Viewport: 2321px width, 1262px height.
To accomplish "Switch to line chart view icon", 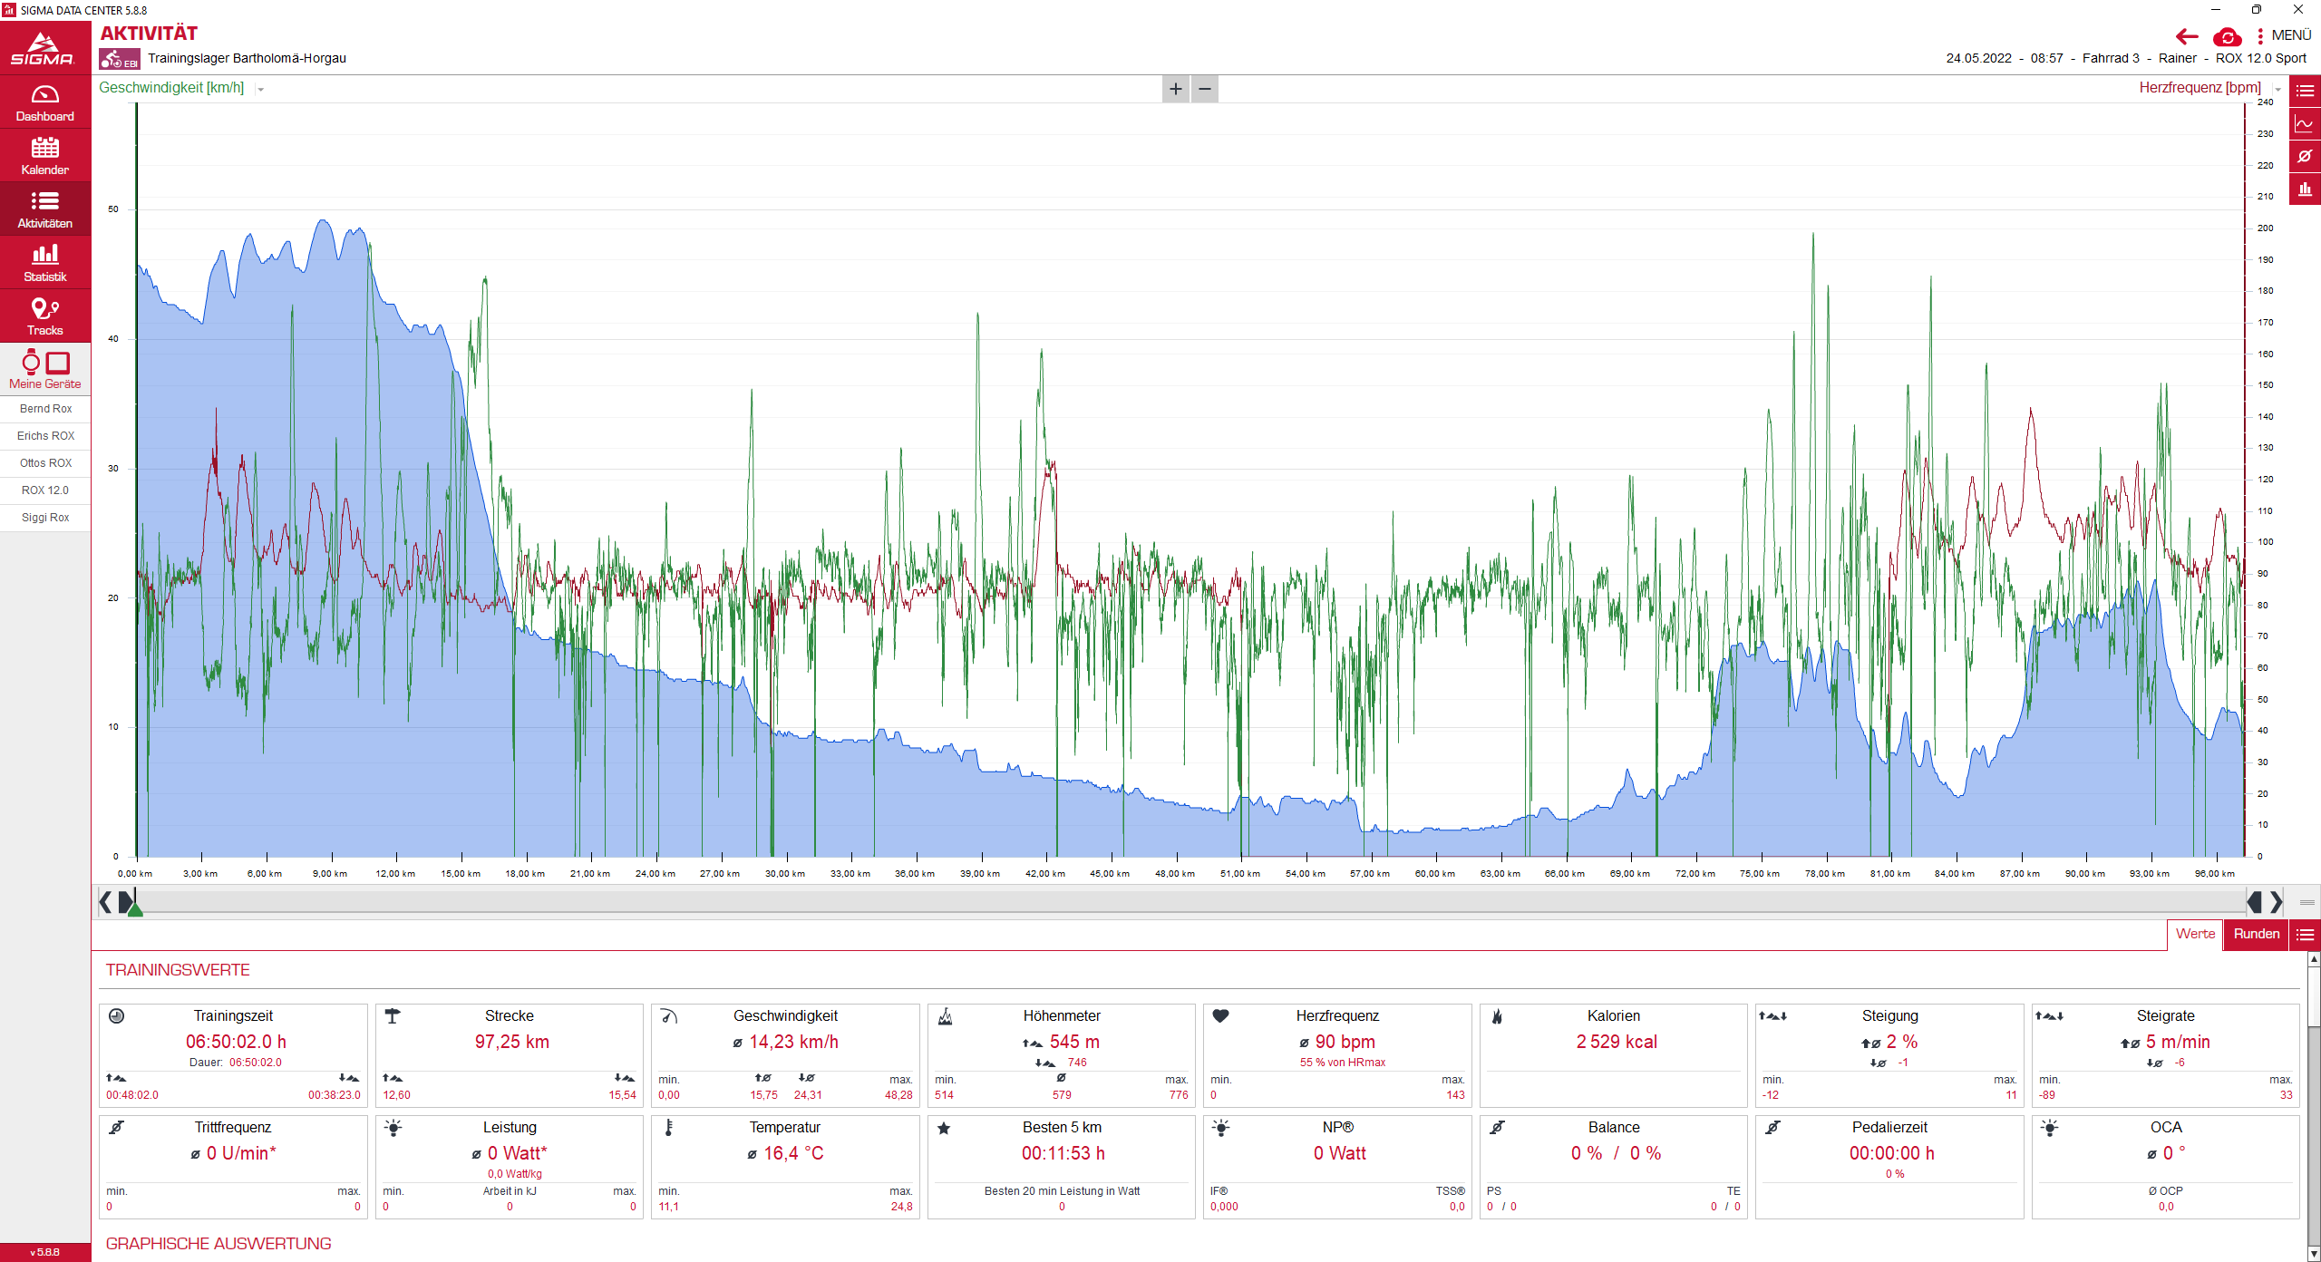I will (2304, 123).
